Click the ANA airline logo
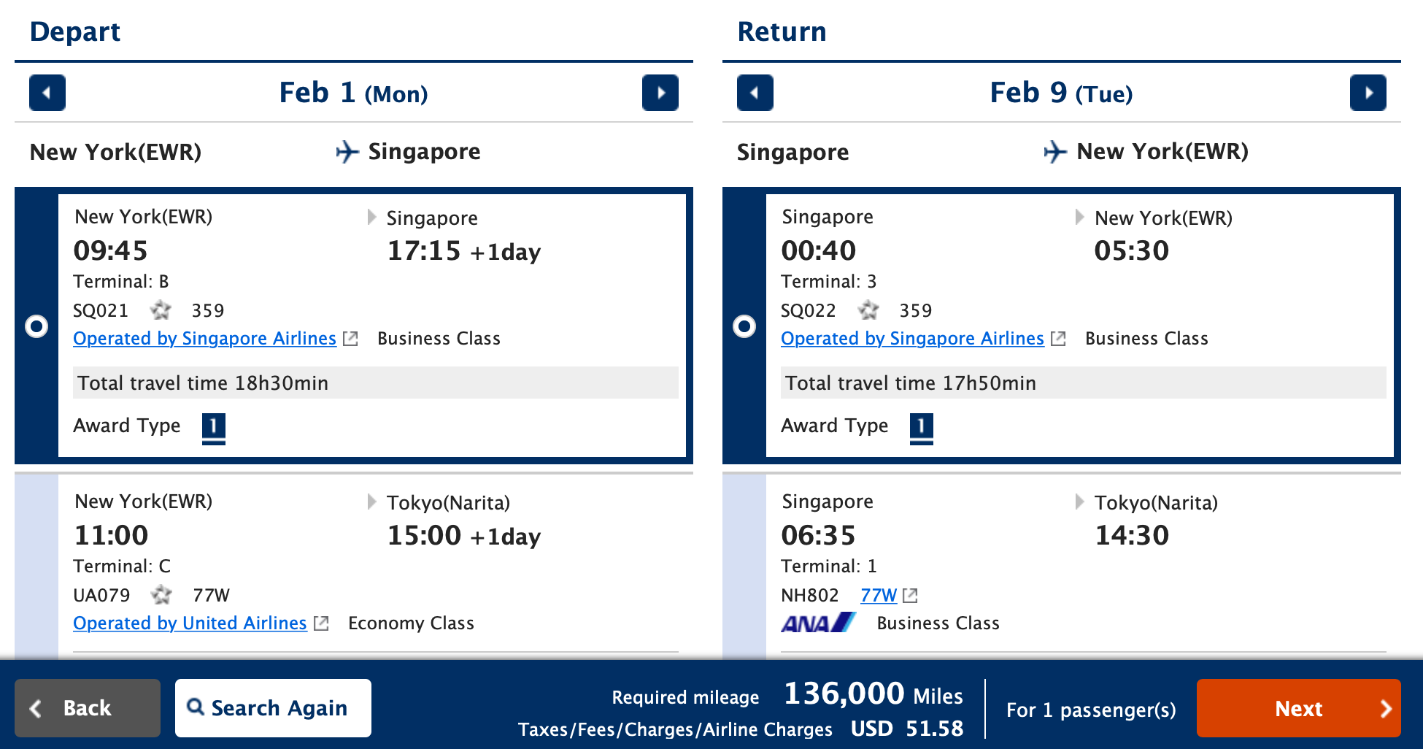Viewport: 1423px width, 749px height. tap(818, 623)
